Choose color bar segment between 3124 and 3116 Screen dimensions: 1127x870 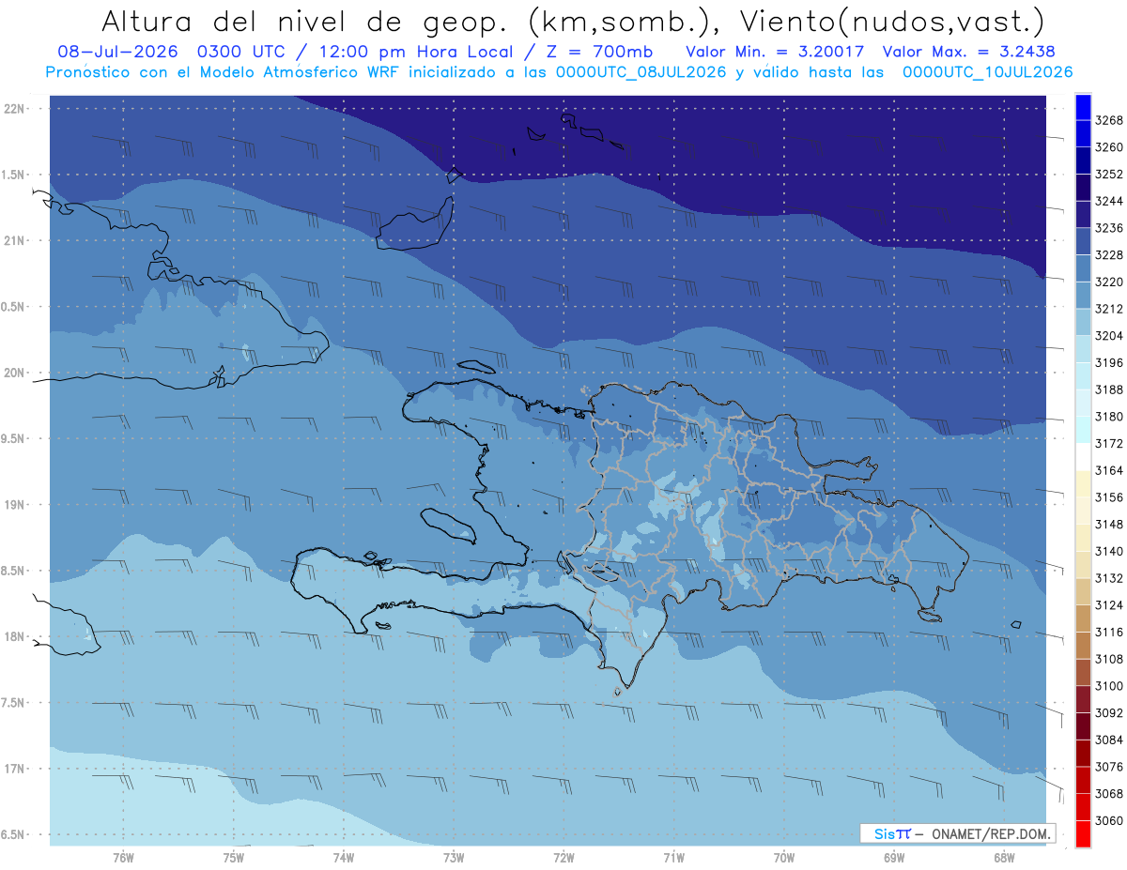(1083, 618)
